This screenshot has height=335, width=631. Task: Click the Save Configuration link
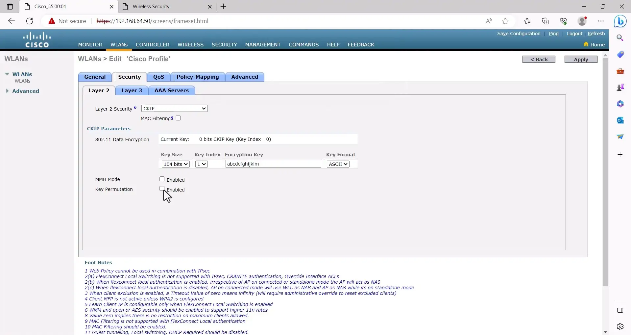point(519,33)
